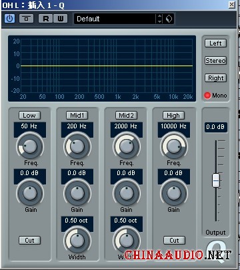Open the Default preset dropdown
Image resolution: width=240 pixels, height=270 pixels.
click(115, 19)
